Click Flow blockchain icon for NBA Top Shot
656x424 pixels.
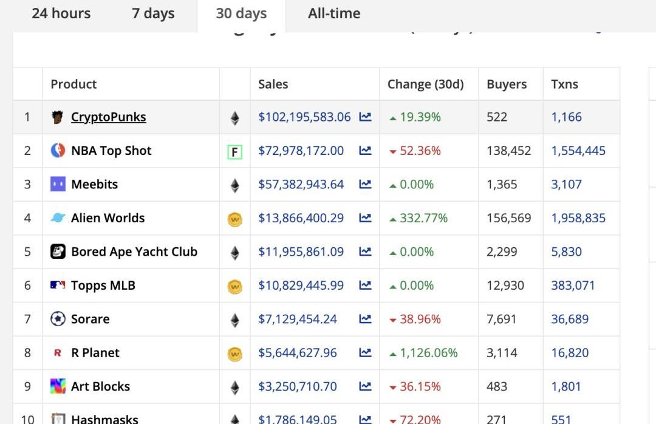point(234,152)
